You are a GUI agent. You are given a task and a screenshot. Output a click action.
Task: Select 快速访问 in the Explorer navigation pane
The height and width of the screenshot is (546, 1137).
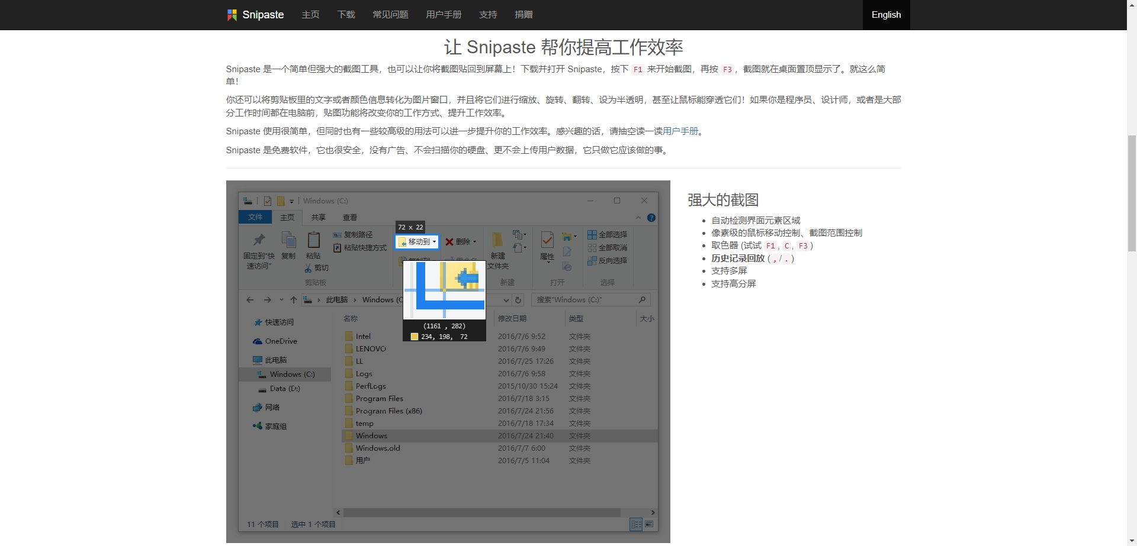[x=274, y=322]
